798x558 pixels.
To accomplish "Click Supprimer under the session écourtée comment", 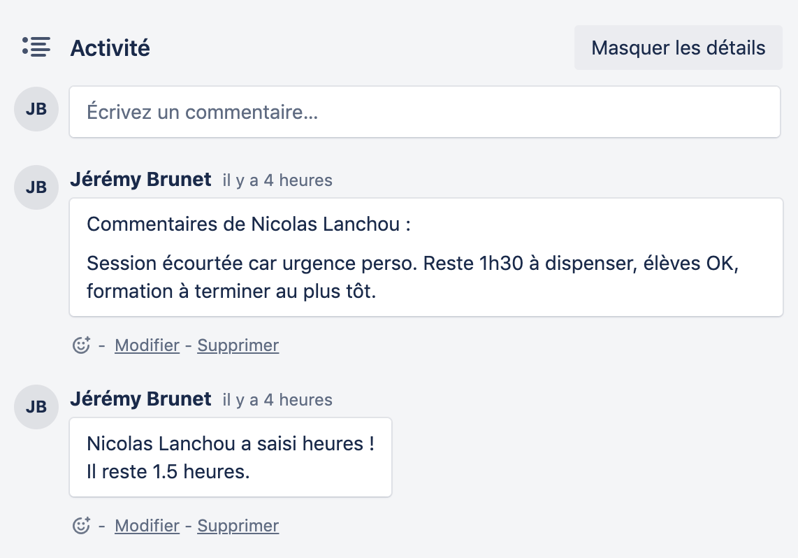I will pos(238,345).
